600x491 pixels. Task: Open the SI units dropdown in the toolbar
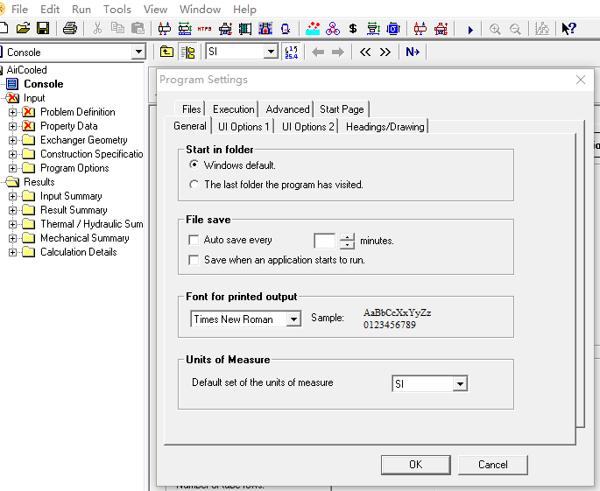pos(271,52)
